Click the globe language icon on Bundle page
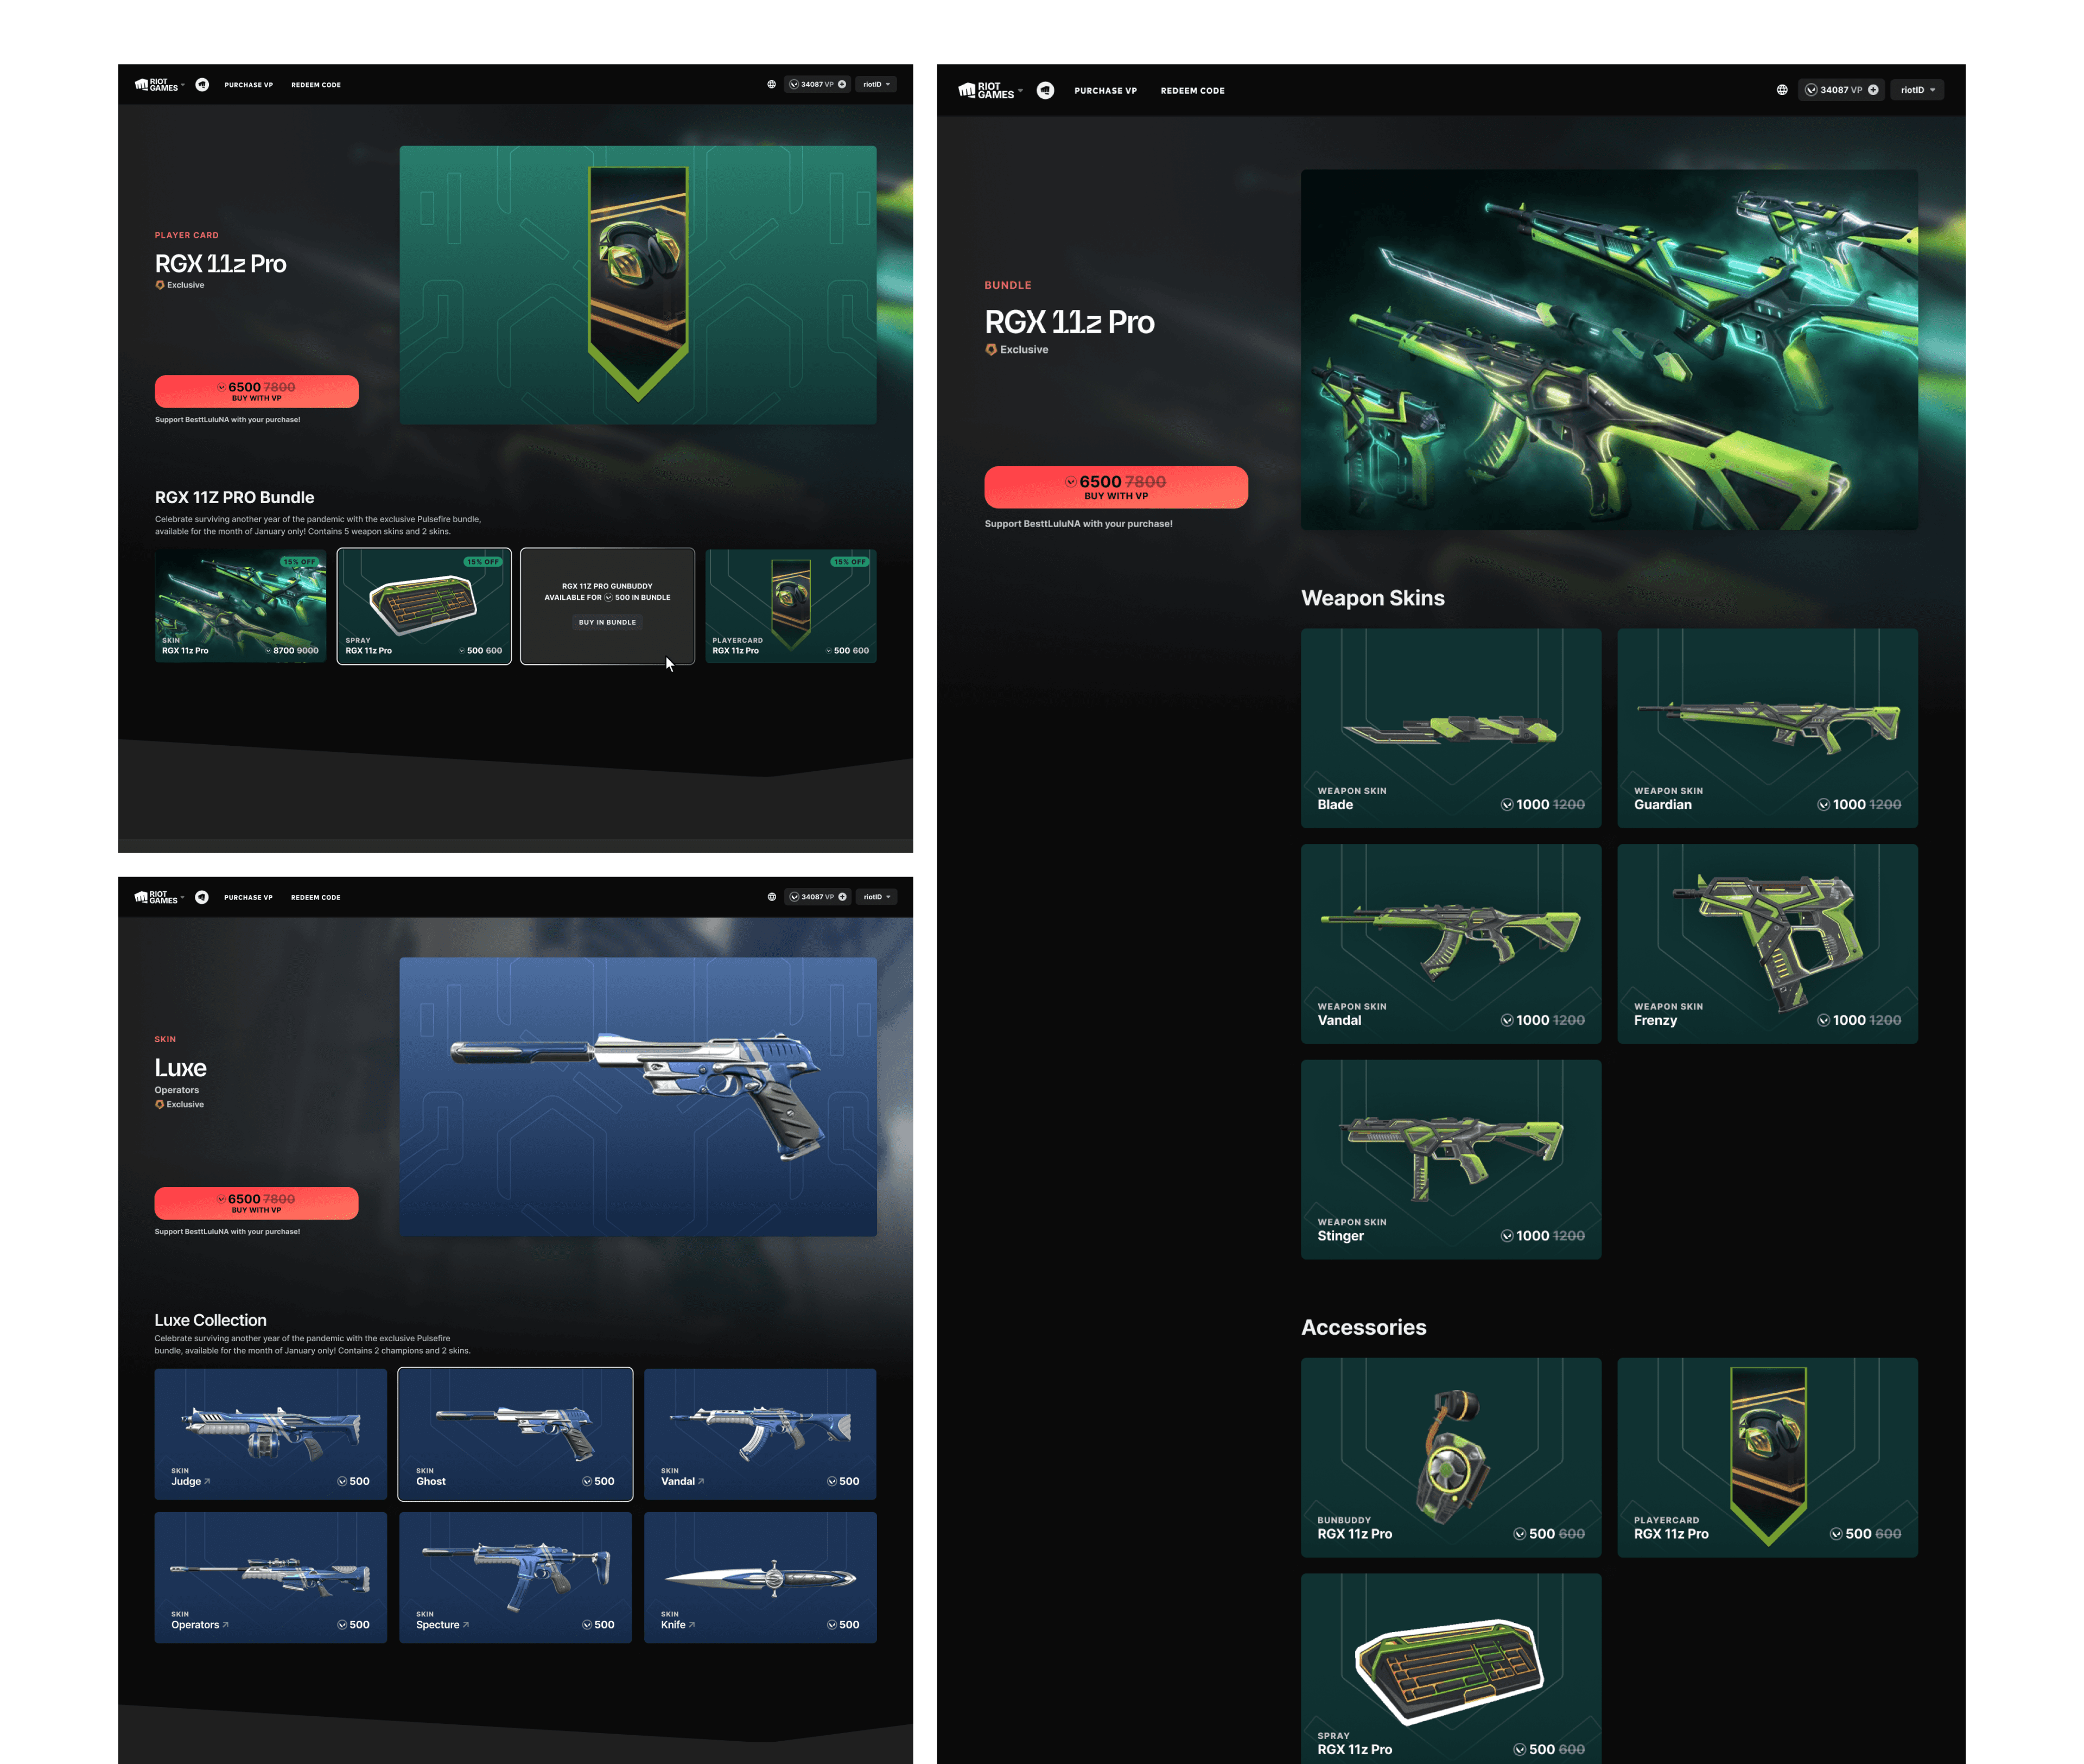Image resolution: width=2084 pixels, height=1764 pixels. [x=1781, y=90]
